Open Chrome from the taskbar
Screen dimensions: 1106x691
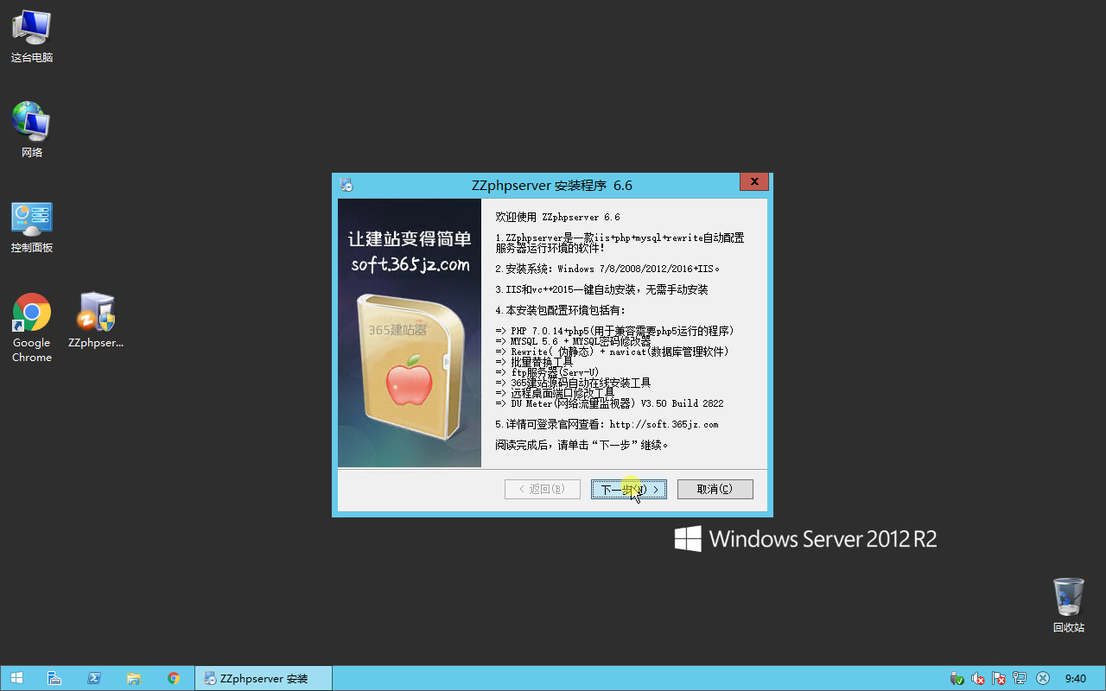pyautogui.click(x=174, y=678)
